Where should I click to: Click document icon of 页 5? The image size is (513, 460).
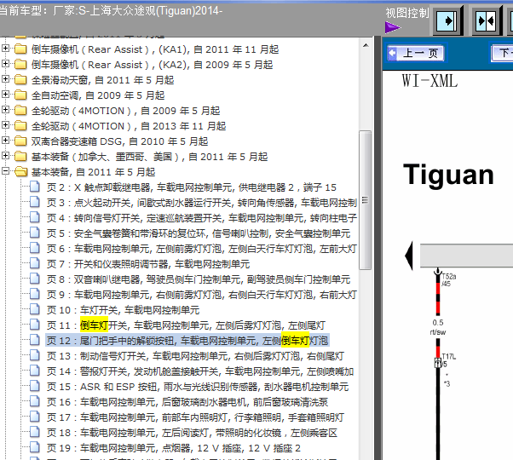[35, 233]
